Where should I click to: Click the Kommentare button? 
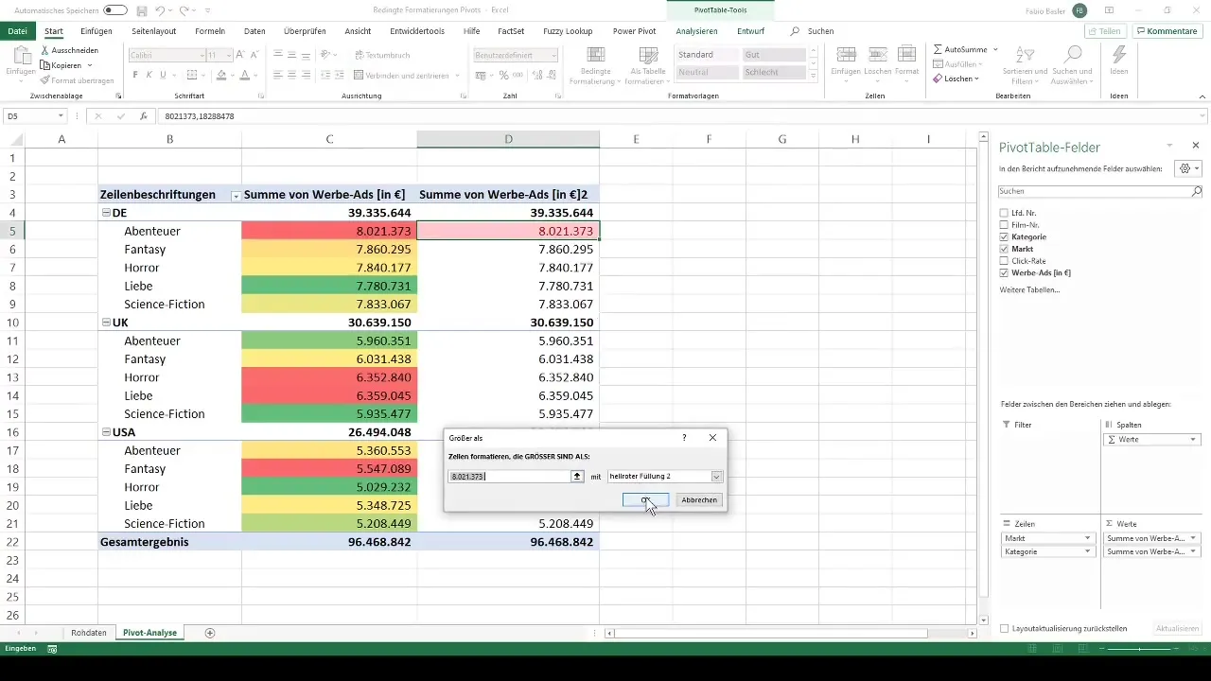(1167, 31)
